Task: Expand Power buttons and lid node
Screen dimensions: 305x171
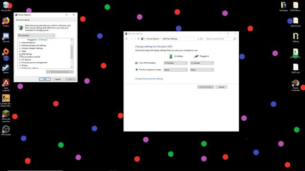Action: pos(20,57)
